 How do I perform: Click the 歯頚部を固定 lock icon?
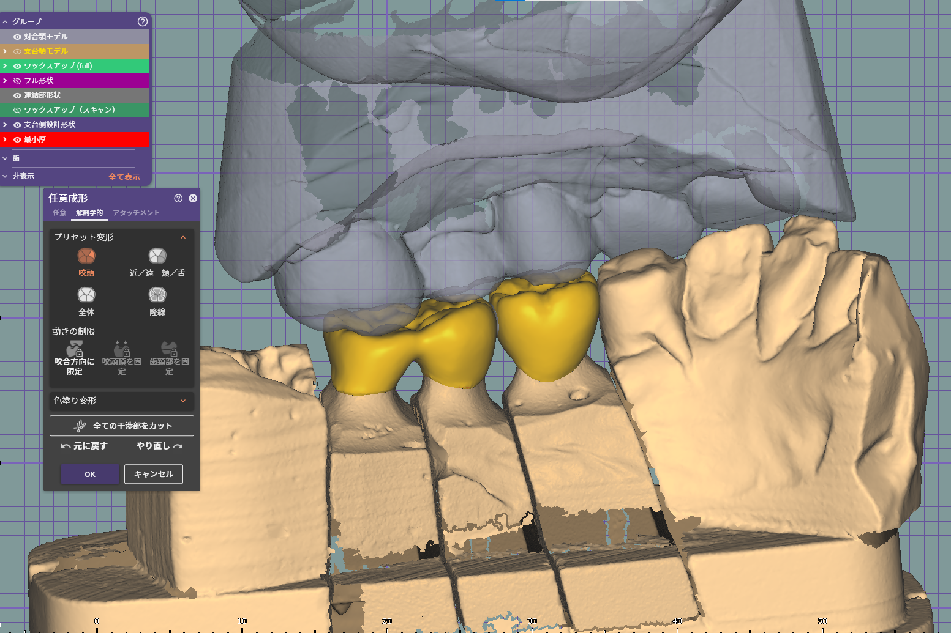(169, 349)
